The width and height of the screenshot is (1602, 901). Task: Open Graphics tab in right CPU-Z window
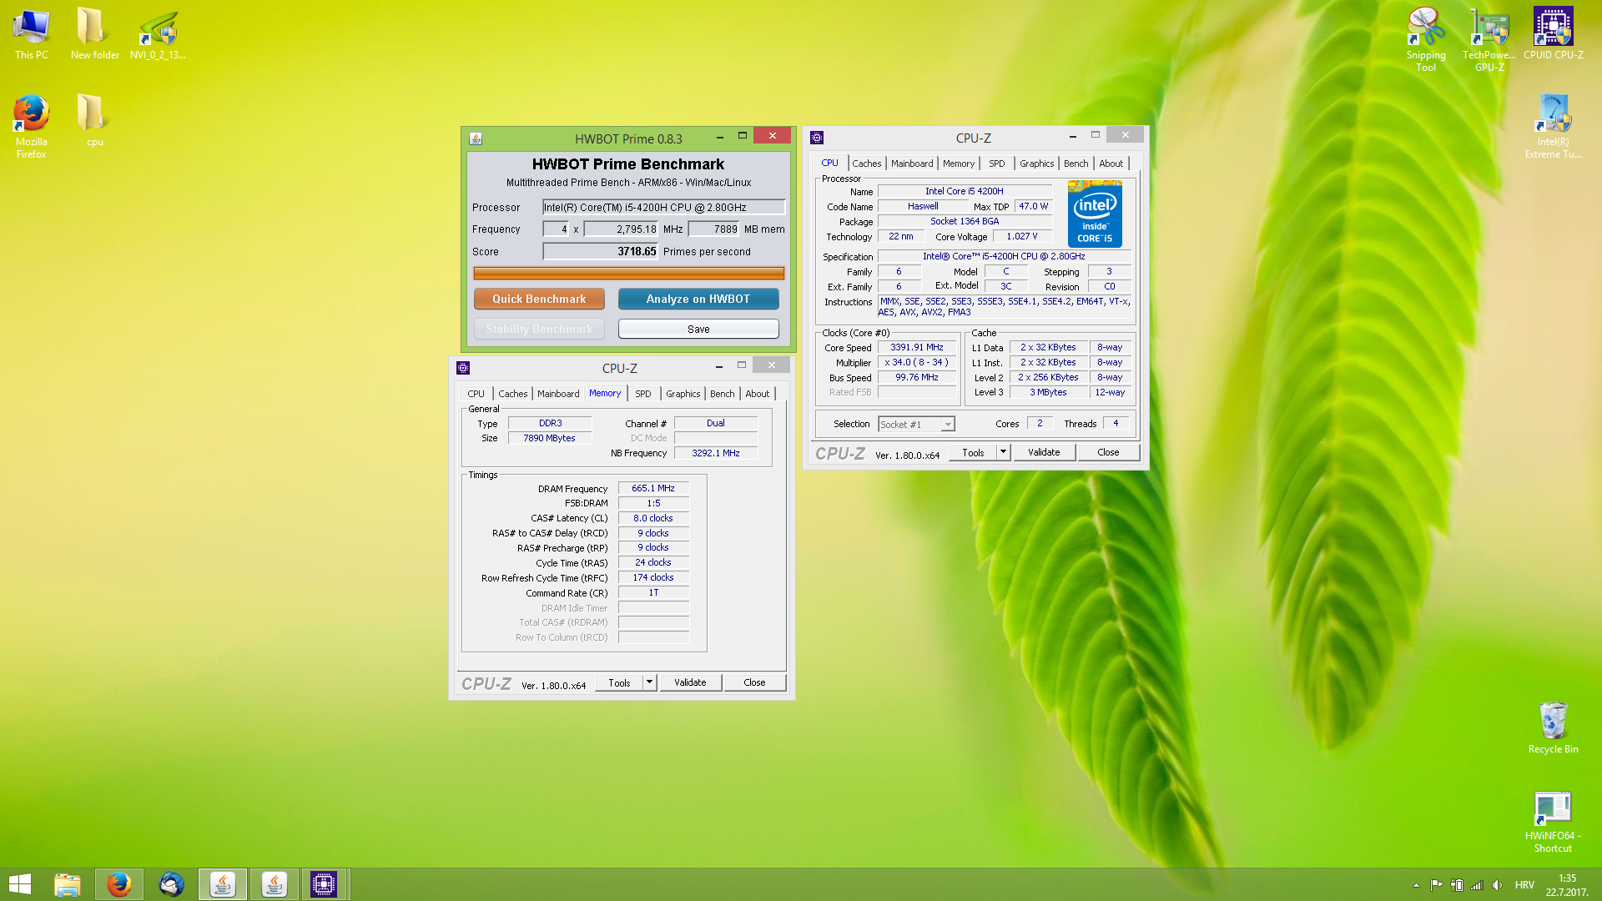tap(1037, 164)
